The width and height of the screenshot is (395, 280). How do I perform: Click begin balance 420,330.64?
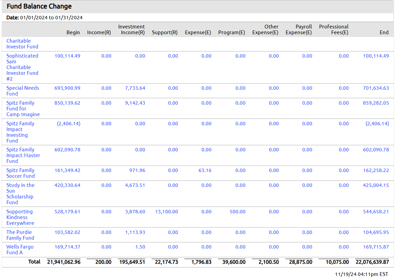click(x=67, y=185)
